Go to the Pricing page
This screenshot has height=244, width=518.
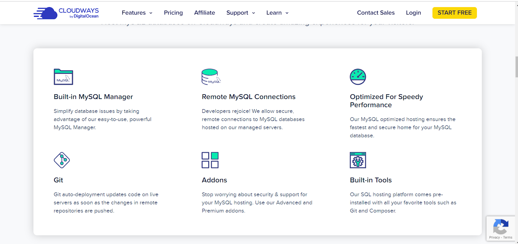click(x=173, y=13)
